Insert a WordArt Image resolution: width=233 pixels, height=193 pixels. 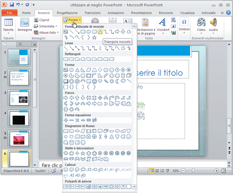(163, 25)
